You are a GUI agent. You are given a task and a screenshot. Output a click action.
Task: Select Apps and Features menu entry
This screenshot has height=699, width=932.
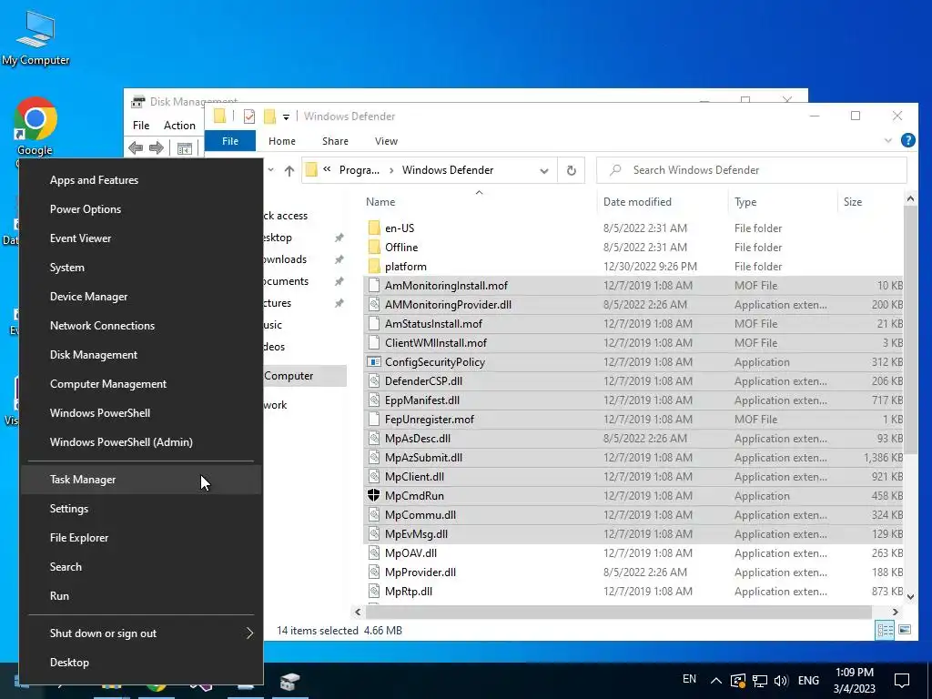[x=141, y=180]
